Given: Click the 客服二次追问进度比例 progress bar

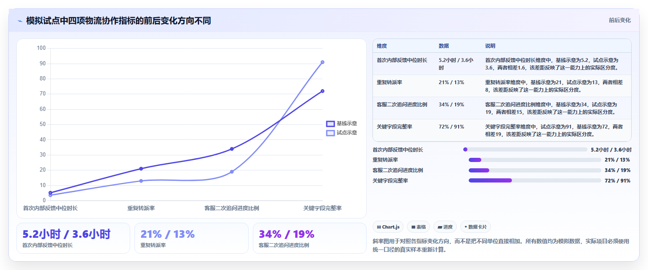Looking at the screenshot, I should pos(535,170).
